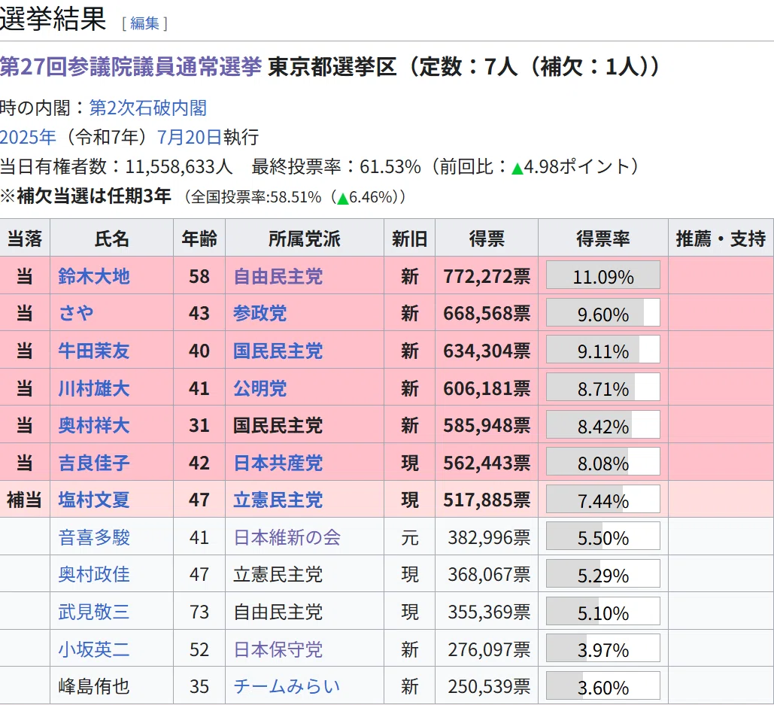Select the 585,948票 vote count cell

click(x=487, y=425)
